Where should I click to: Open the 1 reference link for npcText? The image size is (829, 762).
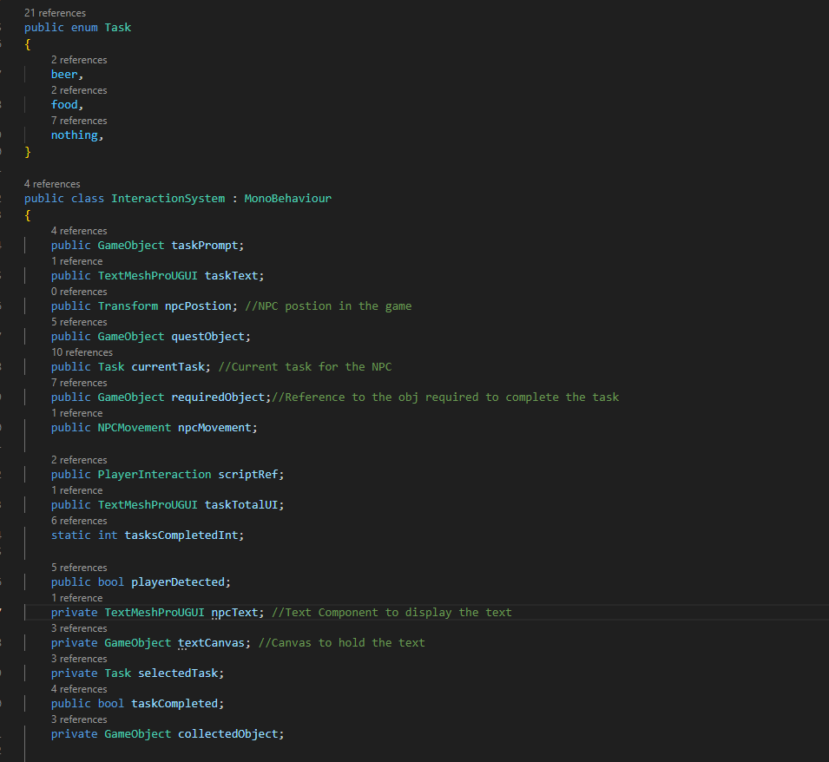pyautogui.click(x=76, y=598)
